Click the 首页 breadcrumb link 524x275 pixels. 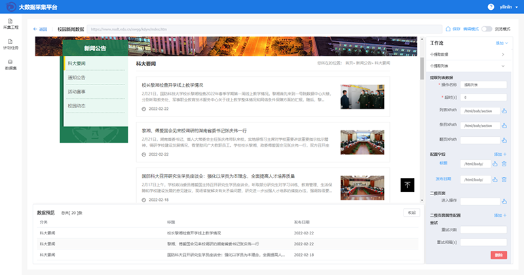(349, 63)
